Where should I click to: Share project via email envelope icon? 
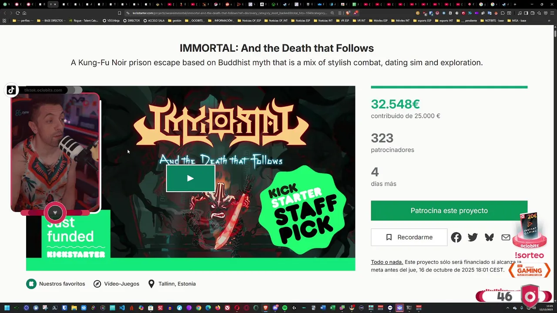pyautogui.click(x=506, y=237)
